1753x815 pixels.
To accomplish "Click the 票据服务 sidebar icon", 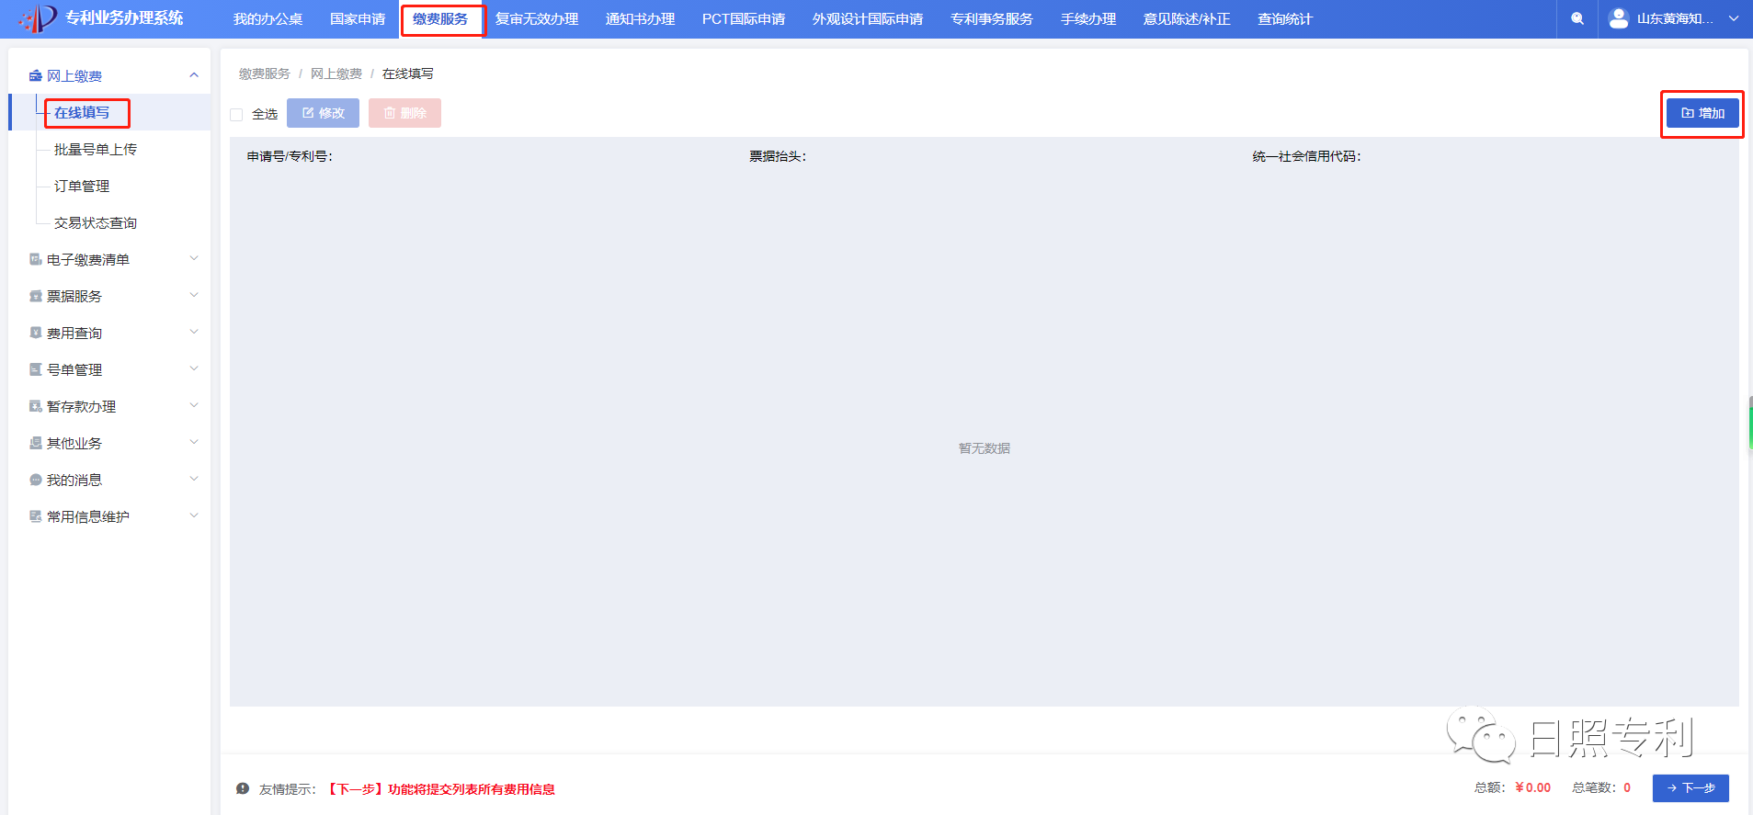I will pos(36,296).
